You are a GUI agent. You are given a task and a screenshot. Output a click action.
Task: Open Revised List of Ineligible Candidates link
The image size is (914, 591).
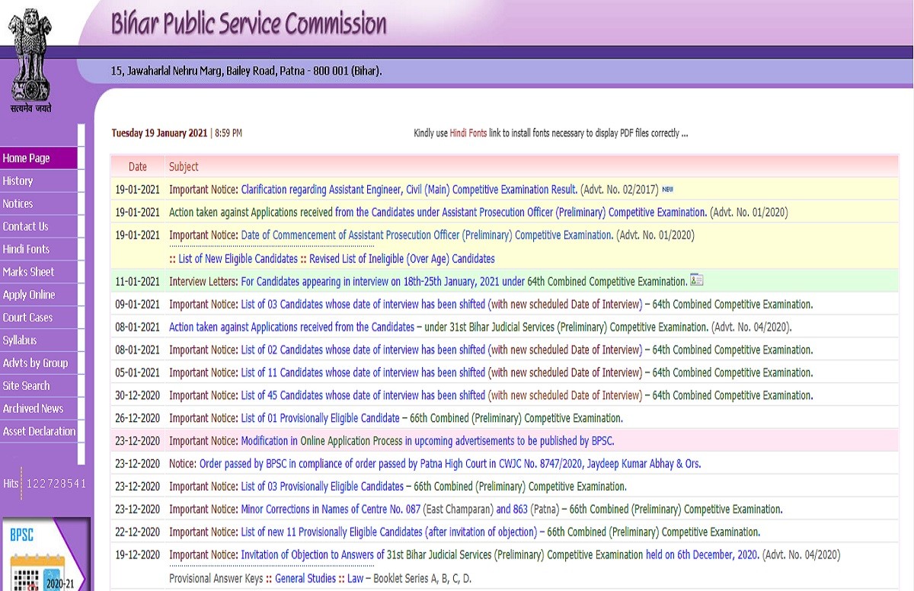(401, 259)
